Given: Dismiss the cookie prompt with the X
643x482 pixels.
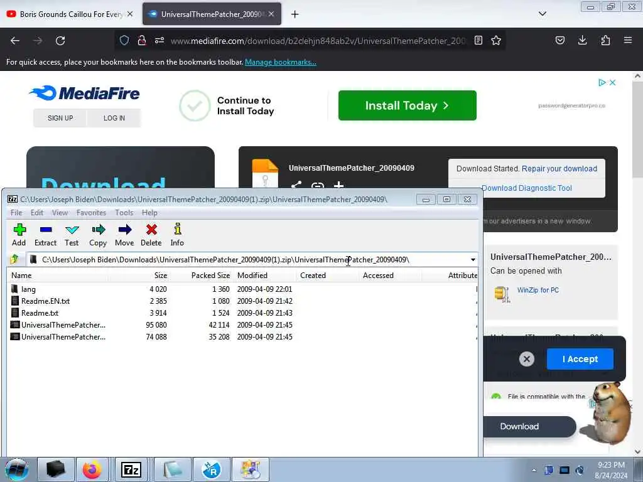Looking at the screenshot, I should 527,359.
